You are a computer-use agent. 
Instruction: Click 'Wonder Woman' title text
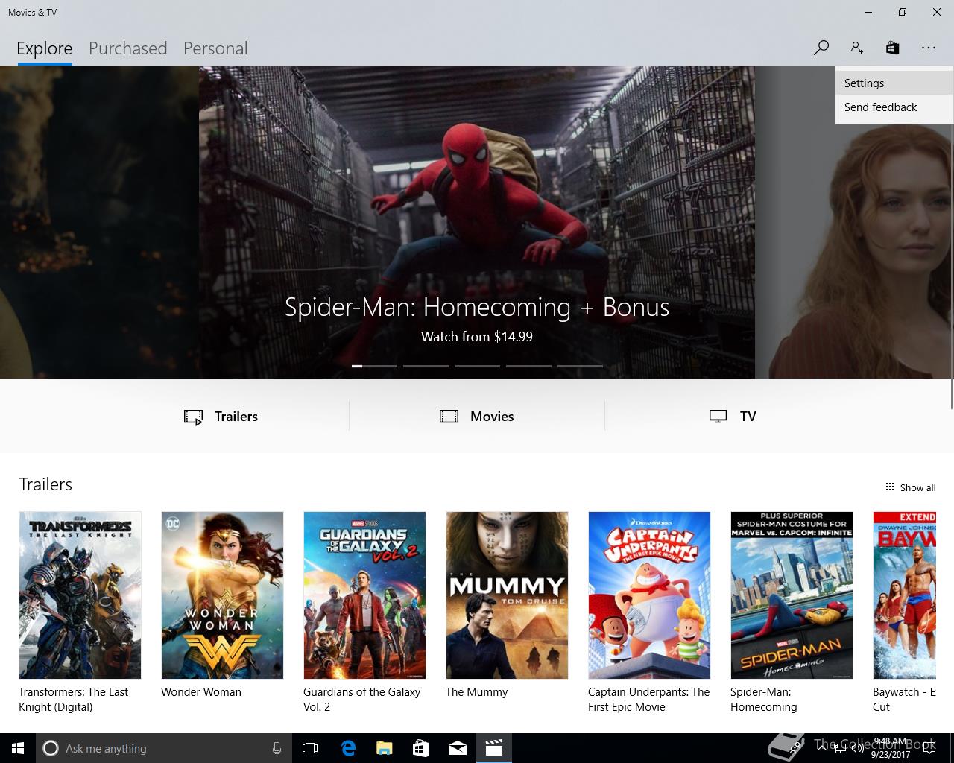201,692
